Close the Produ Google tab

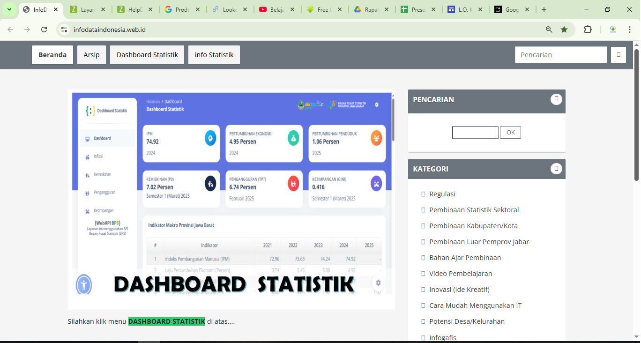point(197,9)
